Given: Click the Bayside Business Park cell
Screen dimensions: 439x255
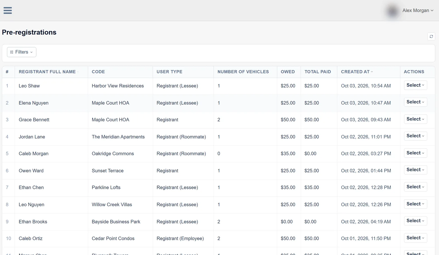Looking at the screenshot, I should 116,222.
